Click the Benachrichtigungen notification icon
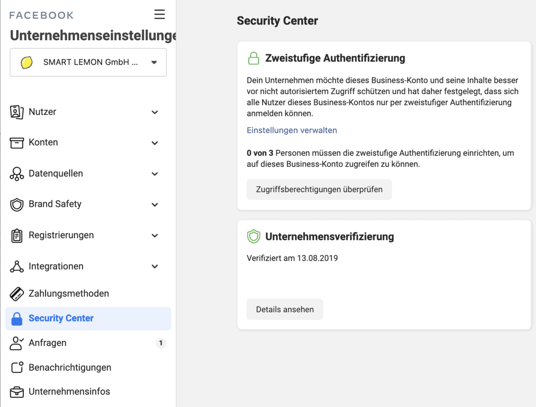This screenshot has width=536, height=407. 17,367
